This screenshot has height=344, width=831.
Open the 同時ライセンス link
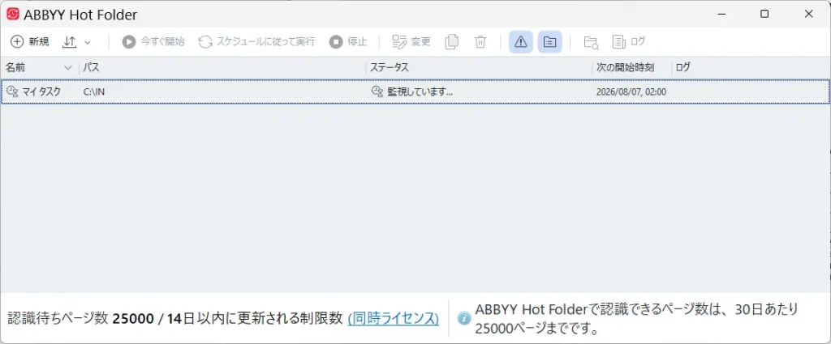tap(394, 318)
